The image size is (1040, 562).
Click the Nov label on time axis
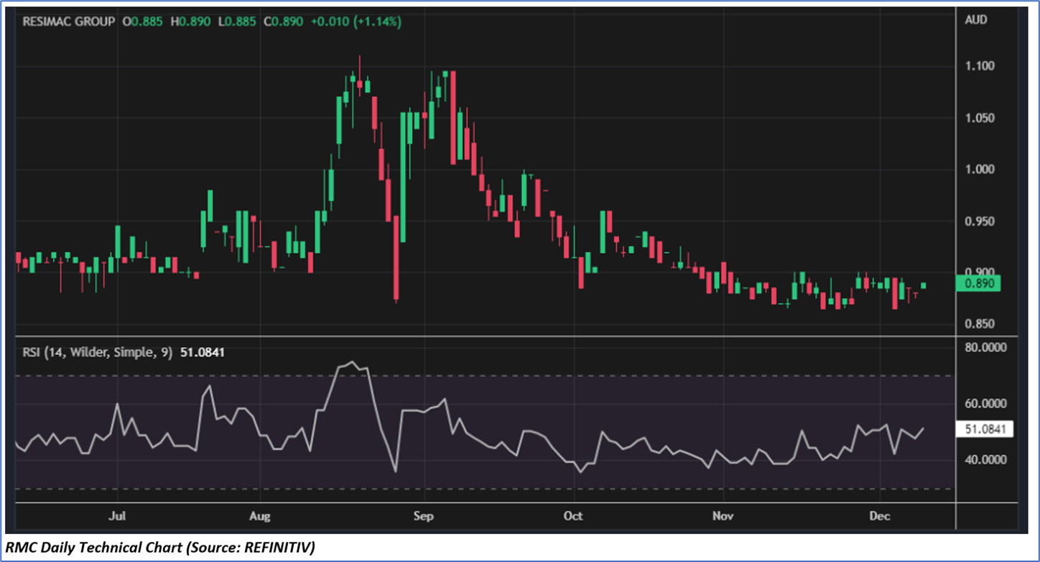click(x=724, y=516)
